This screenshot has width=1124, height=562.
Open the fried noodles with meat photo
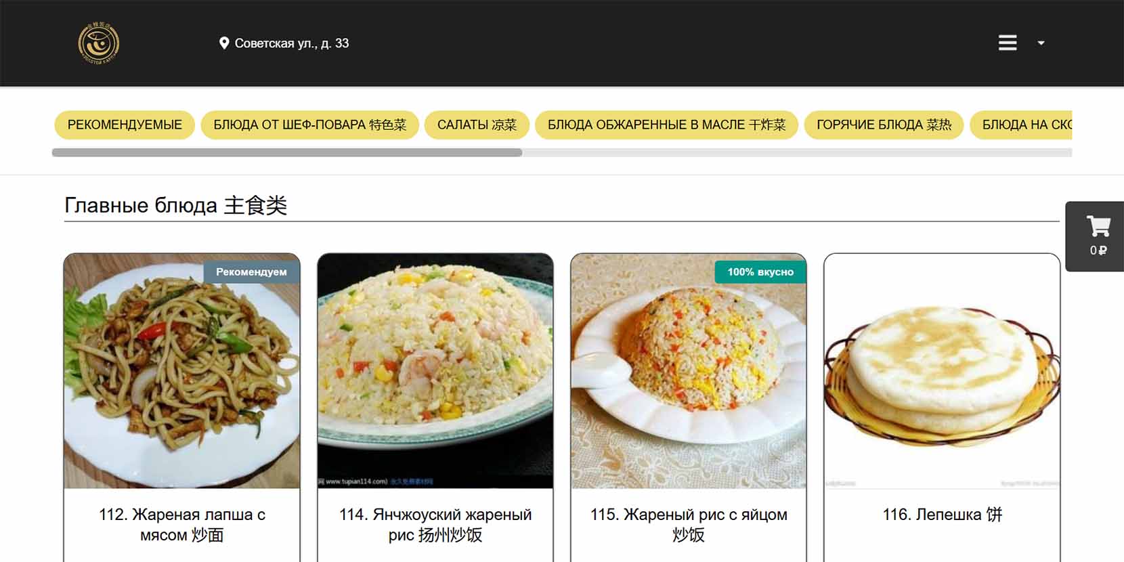(181, 371)
